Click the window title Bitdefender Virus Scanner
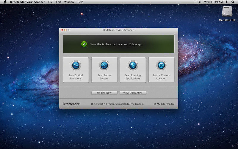238x149 pixels. tap(118, 30)
